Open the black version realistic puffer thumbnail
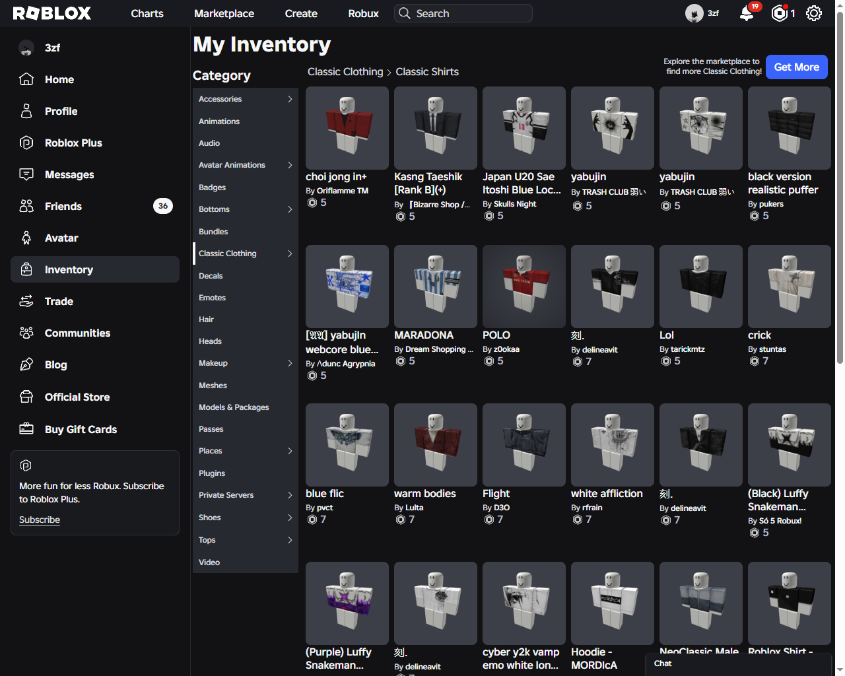Image resolution: width=845 pixels, height=676 pixels. pos(790,128)
